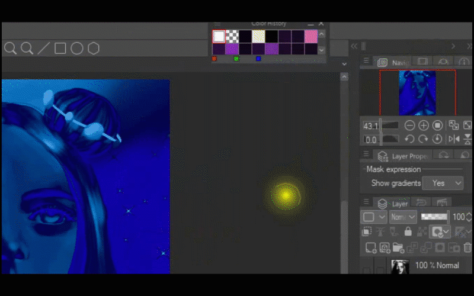
Task: Flip canvas horizontally in Navigator
Action: pyautogui.click(x=454, y=139)
